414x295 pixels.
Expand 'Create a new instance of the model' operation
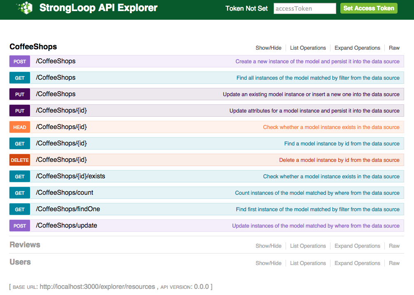coord(317,62)
